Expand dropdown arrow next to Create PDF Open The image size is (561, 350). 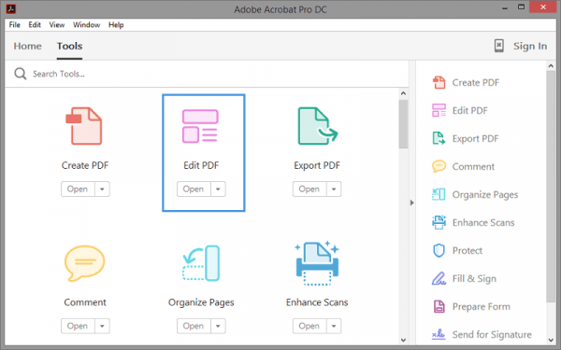tap(102, 189)
